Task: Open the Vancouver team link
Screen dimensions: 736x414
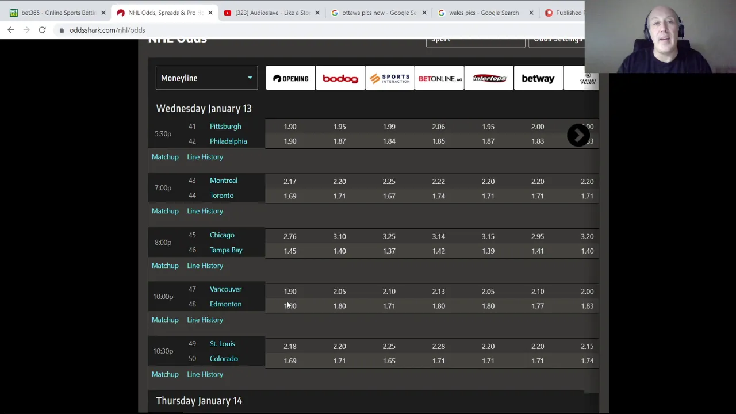Action: [225, 289]
